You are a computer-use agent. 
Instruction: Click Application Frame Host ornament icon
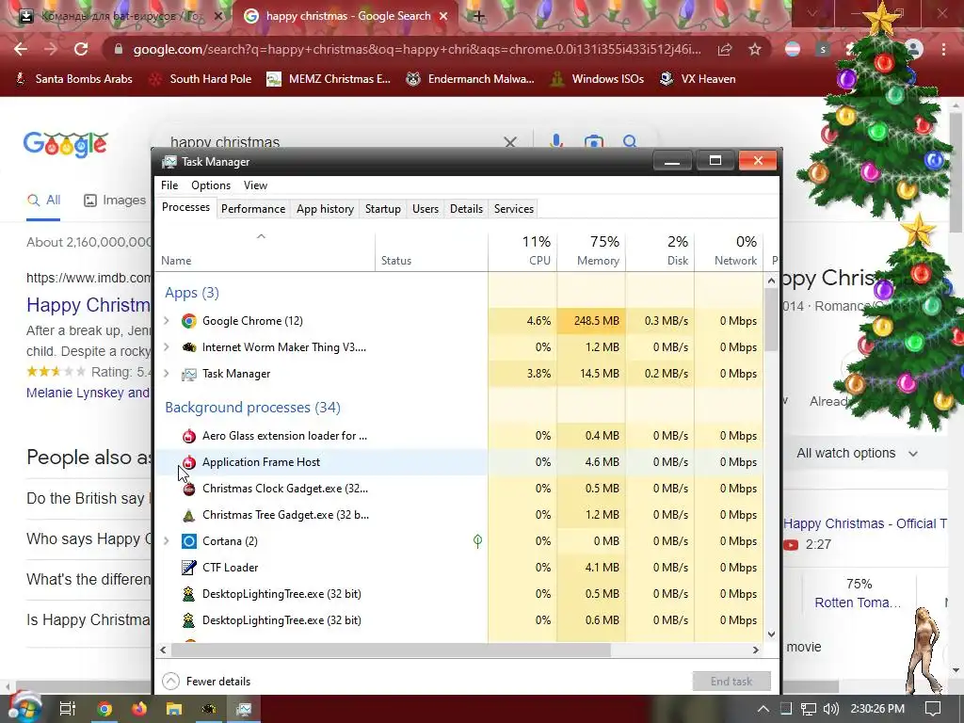[188, 462]
